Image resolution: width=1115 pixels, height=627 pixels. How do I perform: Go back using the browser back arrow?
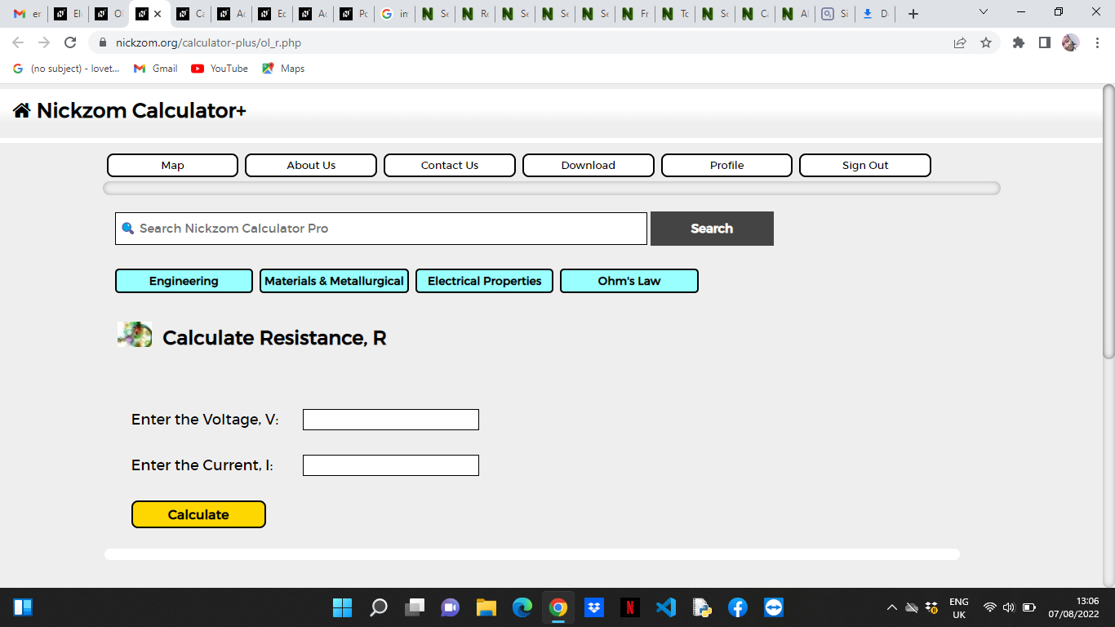click(x=18, y=42)
